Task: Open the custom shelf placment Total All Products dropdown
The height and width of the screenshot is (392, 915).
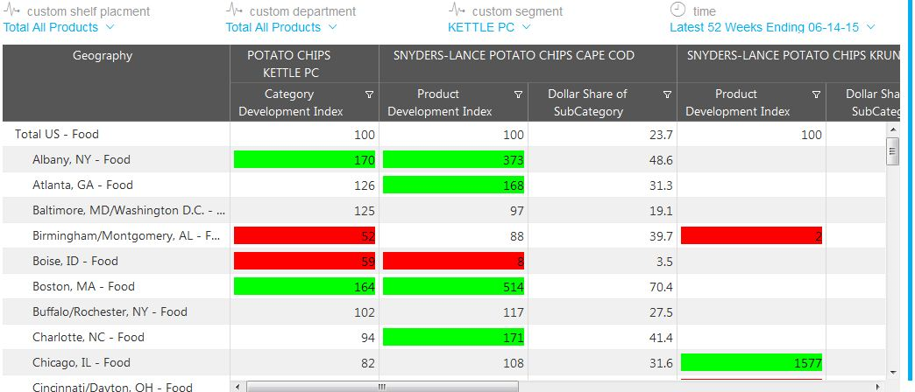Action: click(110, 27)
